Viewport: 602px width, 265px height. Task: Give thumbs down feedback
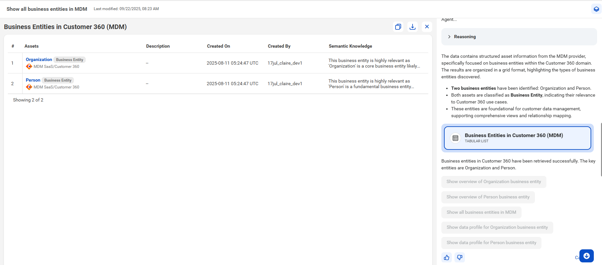(460, 257)
